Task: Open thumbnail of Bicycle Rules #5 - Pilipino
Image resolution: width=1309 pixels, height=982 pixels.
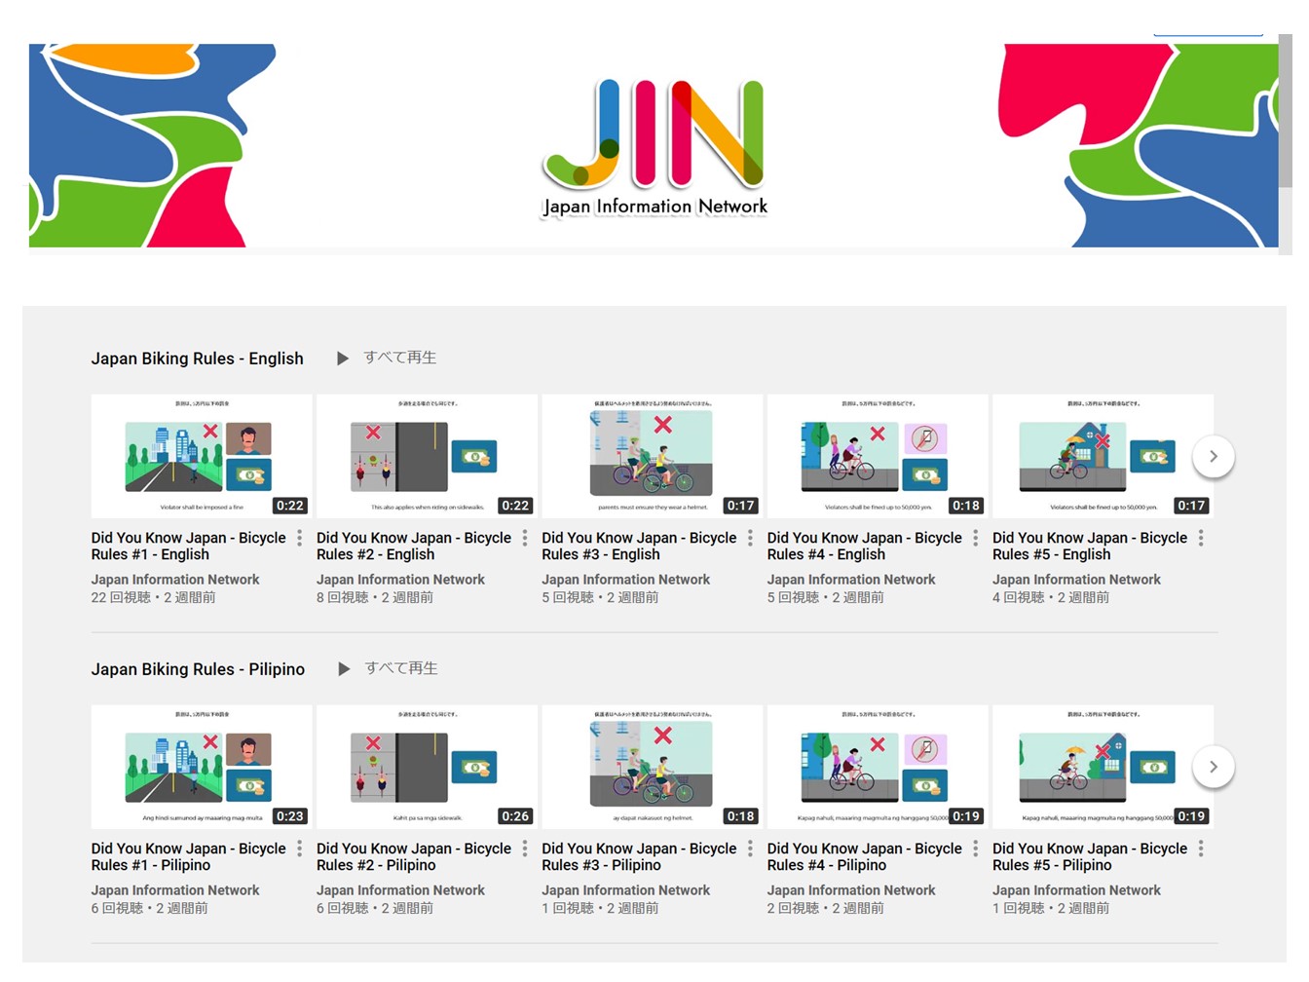Action: tap(1103, 767)
